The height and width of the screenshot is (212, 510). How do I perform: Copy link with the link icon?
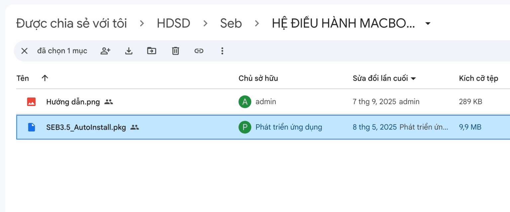tap(199, 51)
